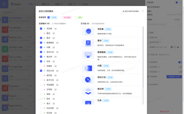
Task: Click the selected modules list scrollbar
Action: [x=143, y=57]
